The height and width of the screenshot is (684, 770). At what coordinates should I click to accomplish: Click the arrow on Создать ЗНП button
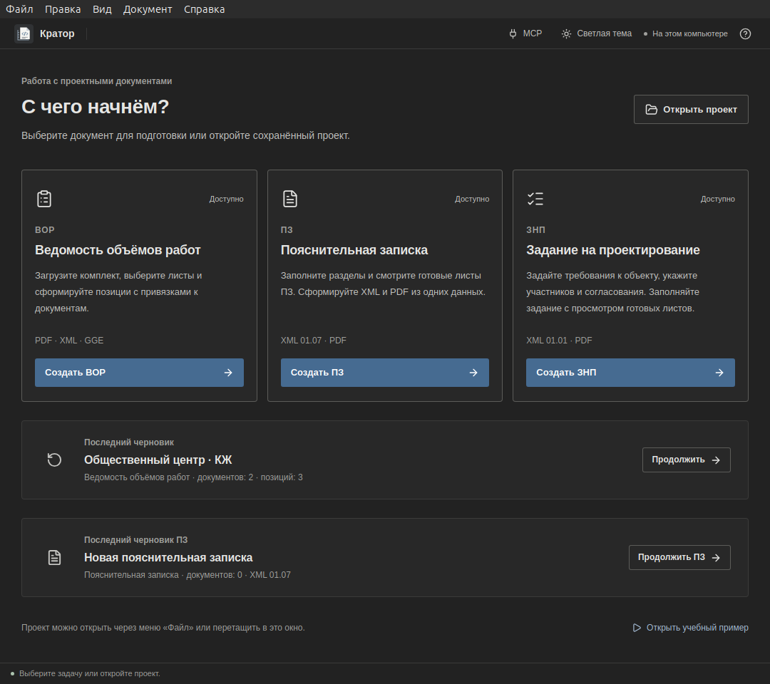click(x=719, y=373)
